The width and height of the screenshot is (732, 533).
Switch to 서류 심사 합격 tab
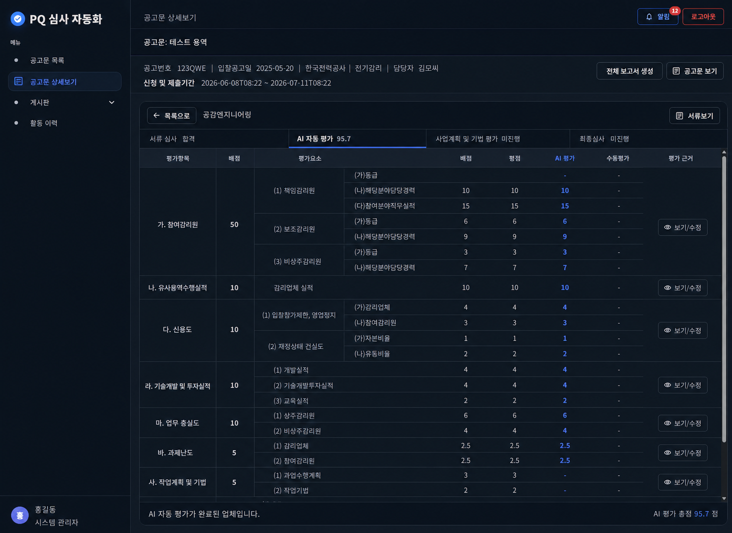tap(214, 139)
